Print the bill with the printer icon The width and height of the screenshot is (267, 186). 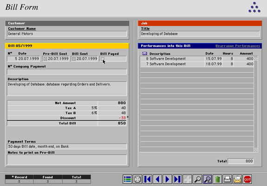(228, 179)
